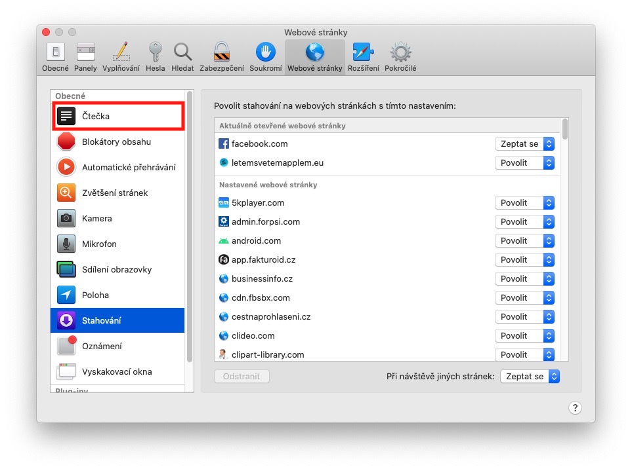632x471 pixels.
Task: Select the businessinfo.cz row
Action: 387,279
